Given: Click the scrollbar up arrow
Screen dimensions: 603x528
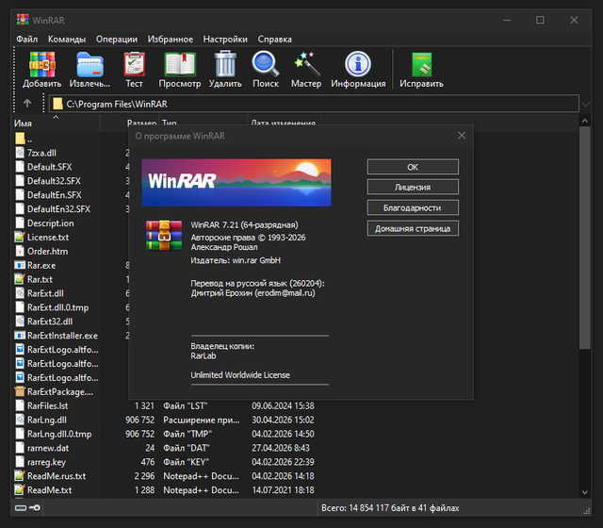Looking at the screenshot, I should (x=585, y=121).
